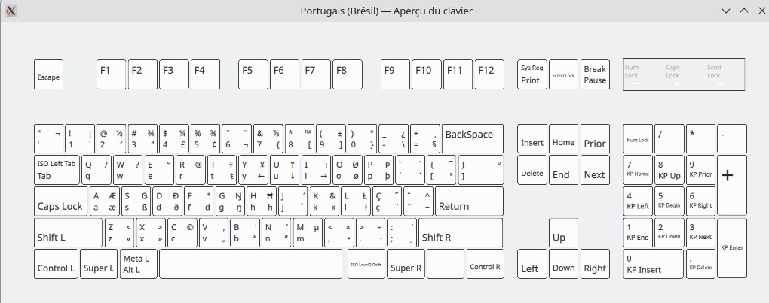Open the window menu X icon
Image resolution: width=769 pixels, height=303 pixels.
coord(11,11)
